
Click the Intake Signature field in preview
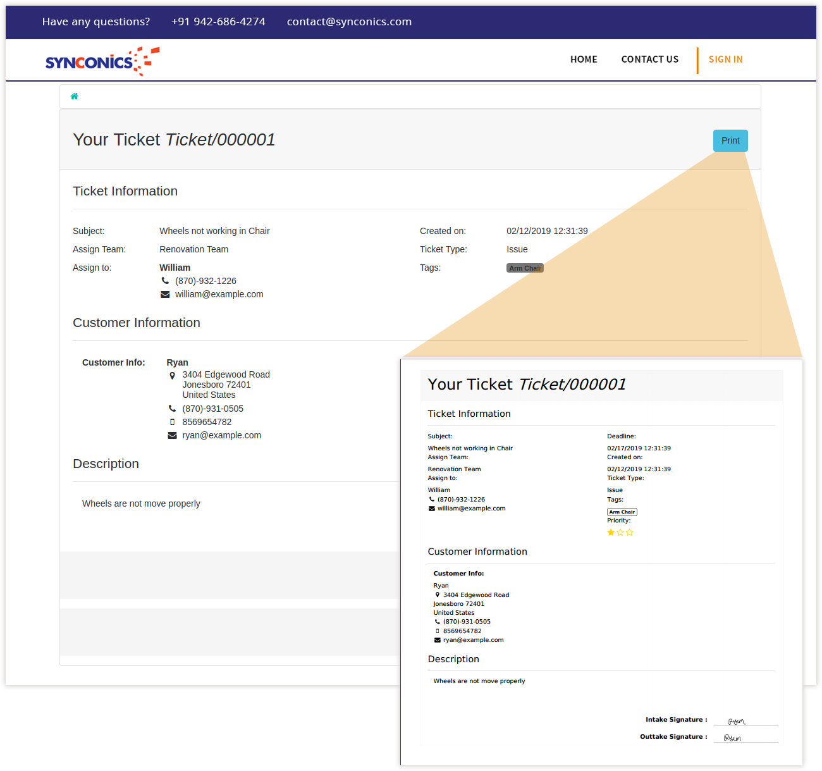coord(745,720)
